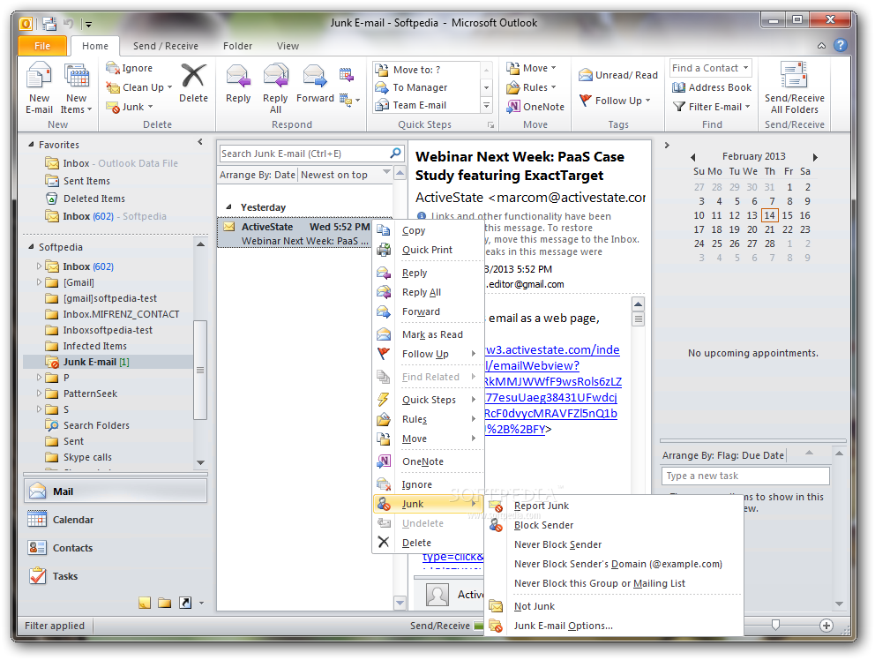The width and height of the screenshot is (875, 660).
Task: Click the zoom in plus button
Action: click(826, 626)
